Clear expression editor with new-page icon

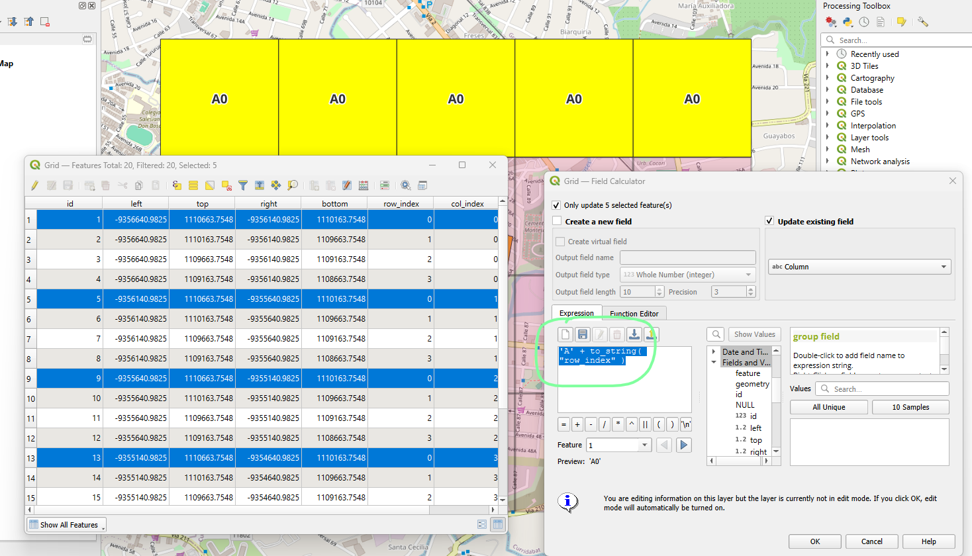click(x=565, y=335)
